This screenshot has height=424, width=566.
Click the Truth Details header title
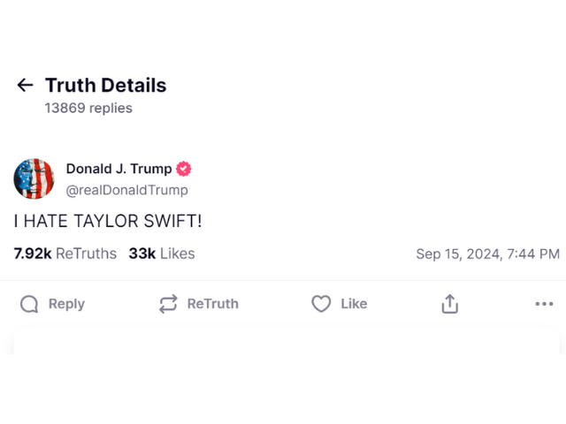105,85
